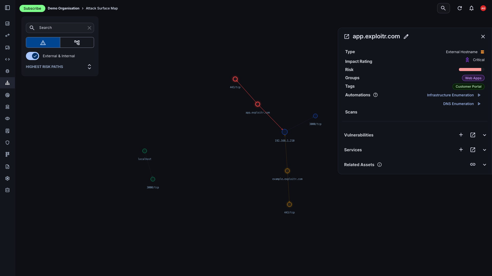This screenshot has width=492, height=276.
Task: Add a service with the plus icon
Action: (461, 149)
